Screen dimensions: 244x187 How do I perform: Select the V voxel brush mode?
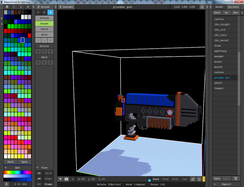[38, 13]
